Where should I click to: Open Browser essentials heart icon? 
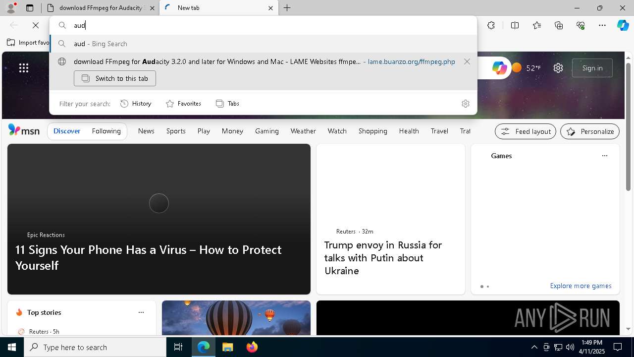(x=581, y=25)
